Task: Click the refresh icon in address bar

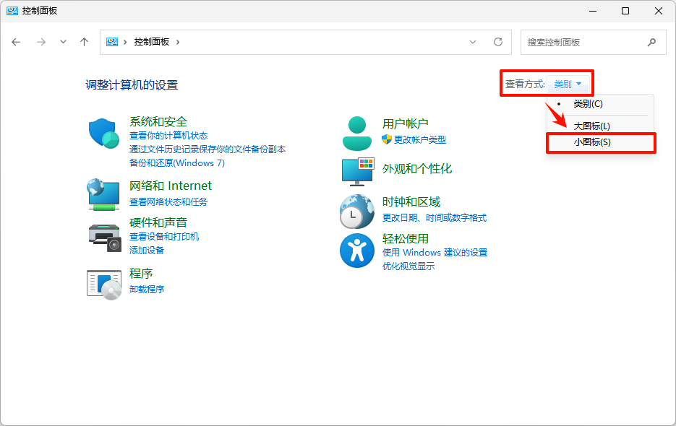Action: coord(497,42)
